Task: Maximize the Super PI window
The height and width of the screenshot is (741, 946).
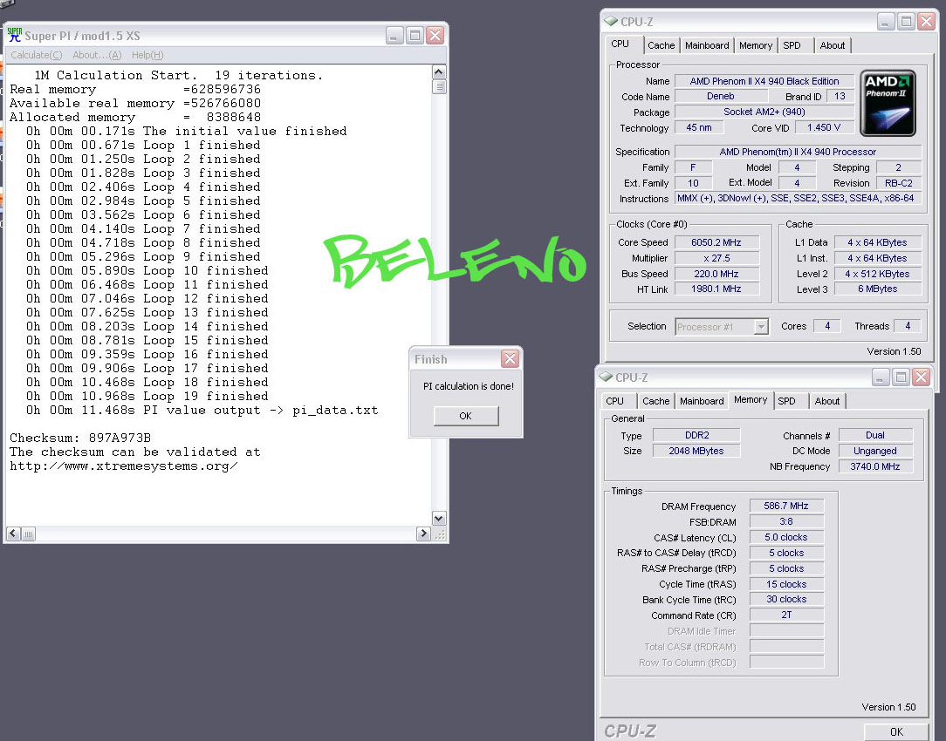Action: [415, 36]
